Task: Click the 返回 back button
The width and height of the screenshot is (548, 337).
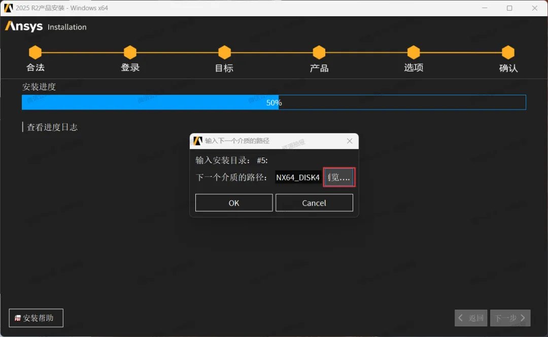Action: tap(471, 318)
